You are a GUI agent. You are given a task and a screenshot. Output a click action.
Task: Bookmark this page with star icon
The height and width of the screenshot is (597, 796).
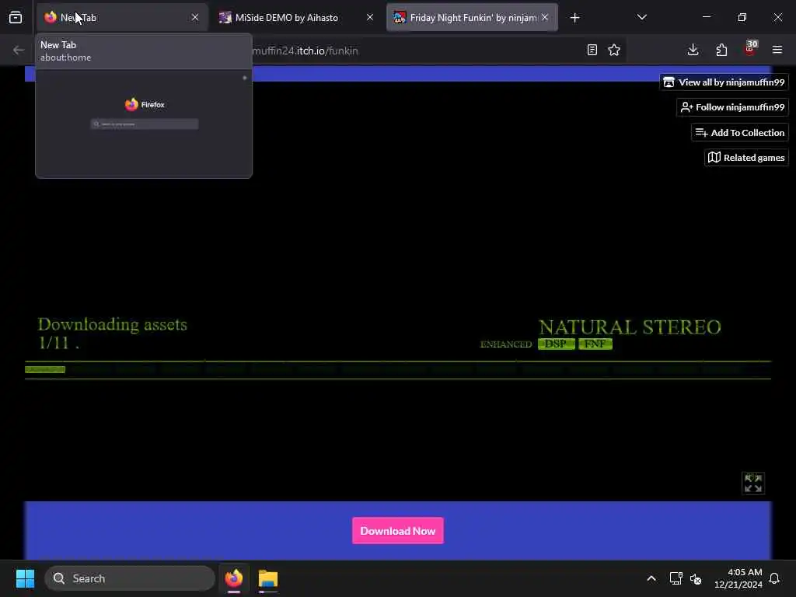tap(614, 50)
